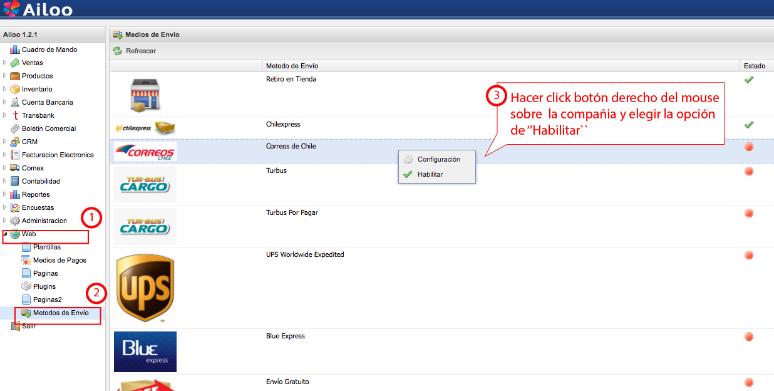Expand the Administracion tree node
Image resolution: width=774 pixels, height=391 pixels.
(5, 221)
